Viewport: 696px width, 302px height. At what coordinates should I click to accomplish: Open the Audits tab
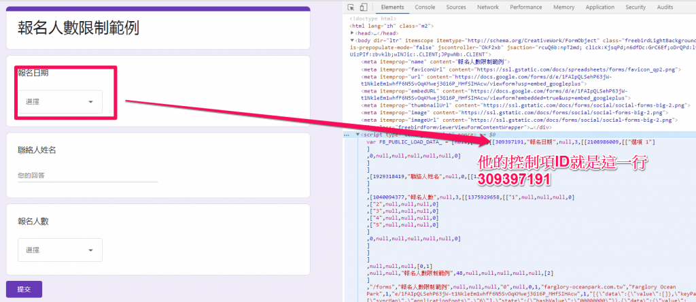click(x=665, y=7)
